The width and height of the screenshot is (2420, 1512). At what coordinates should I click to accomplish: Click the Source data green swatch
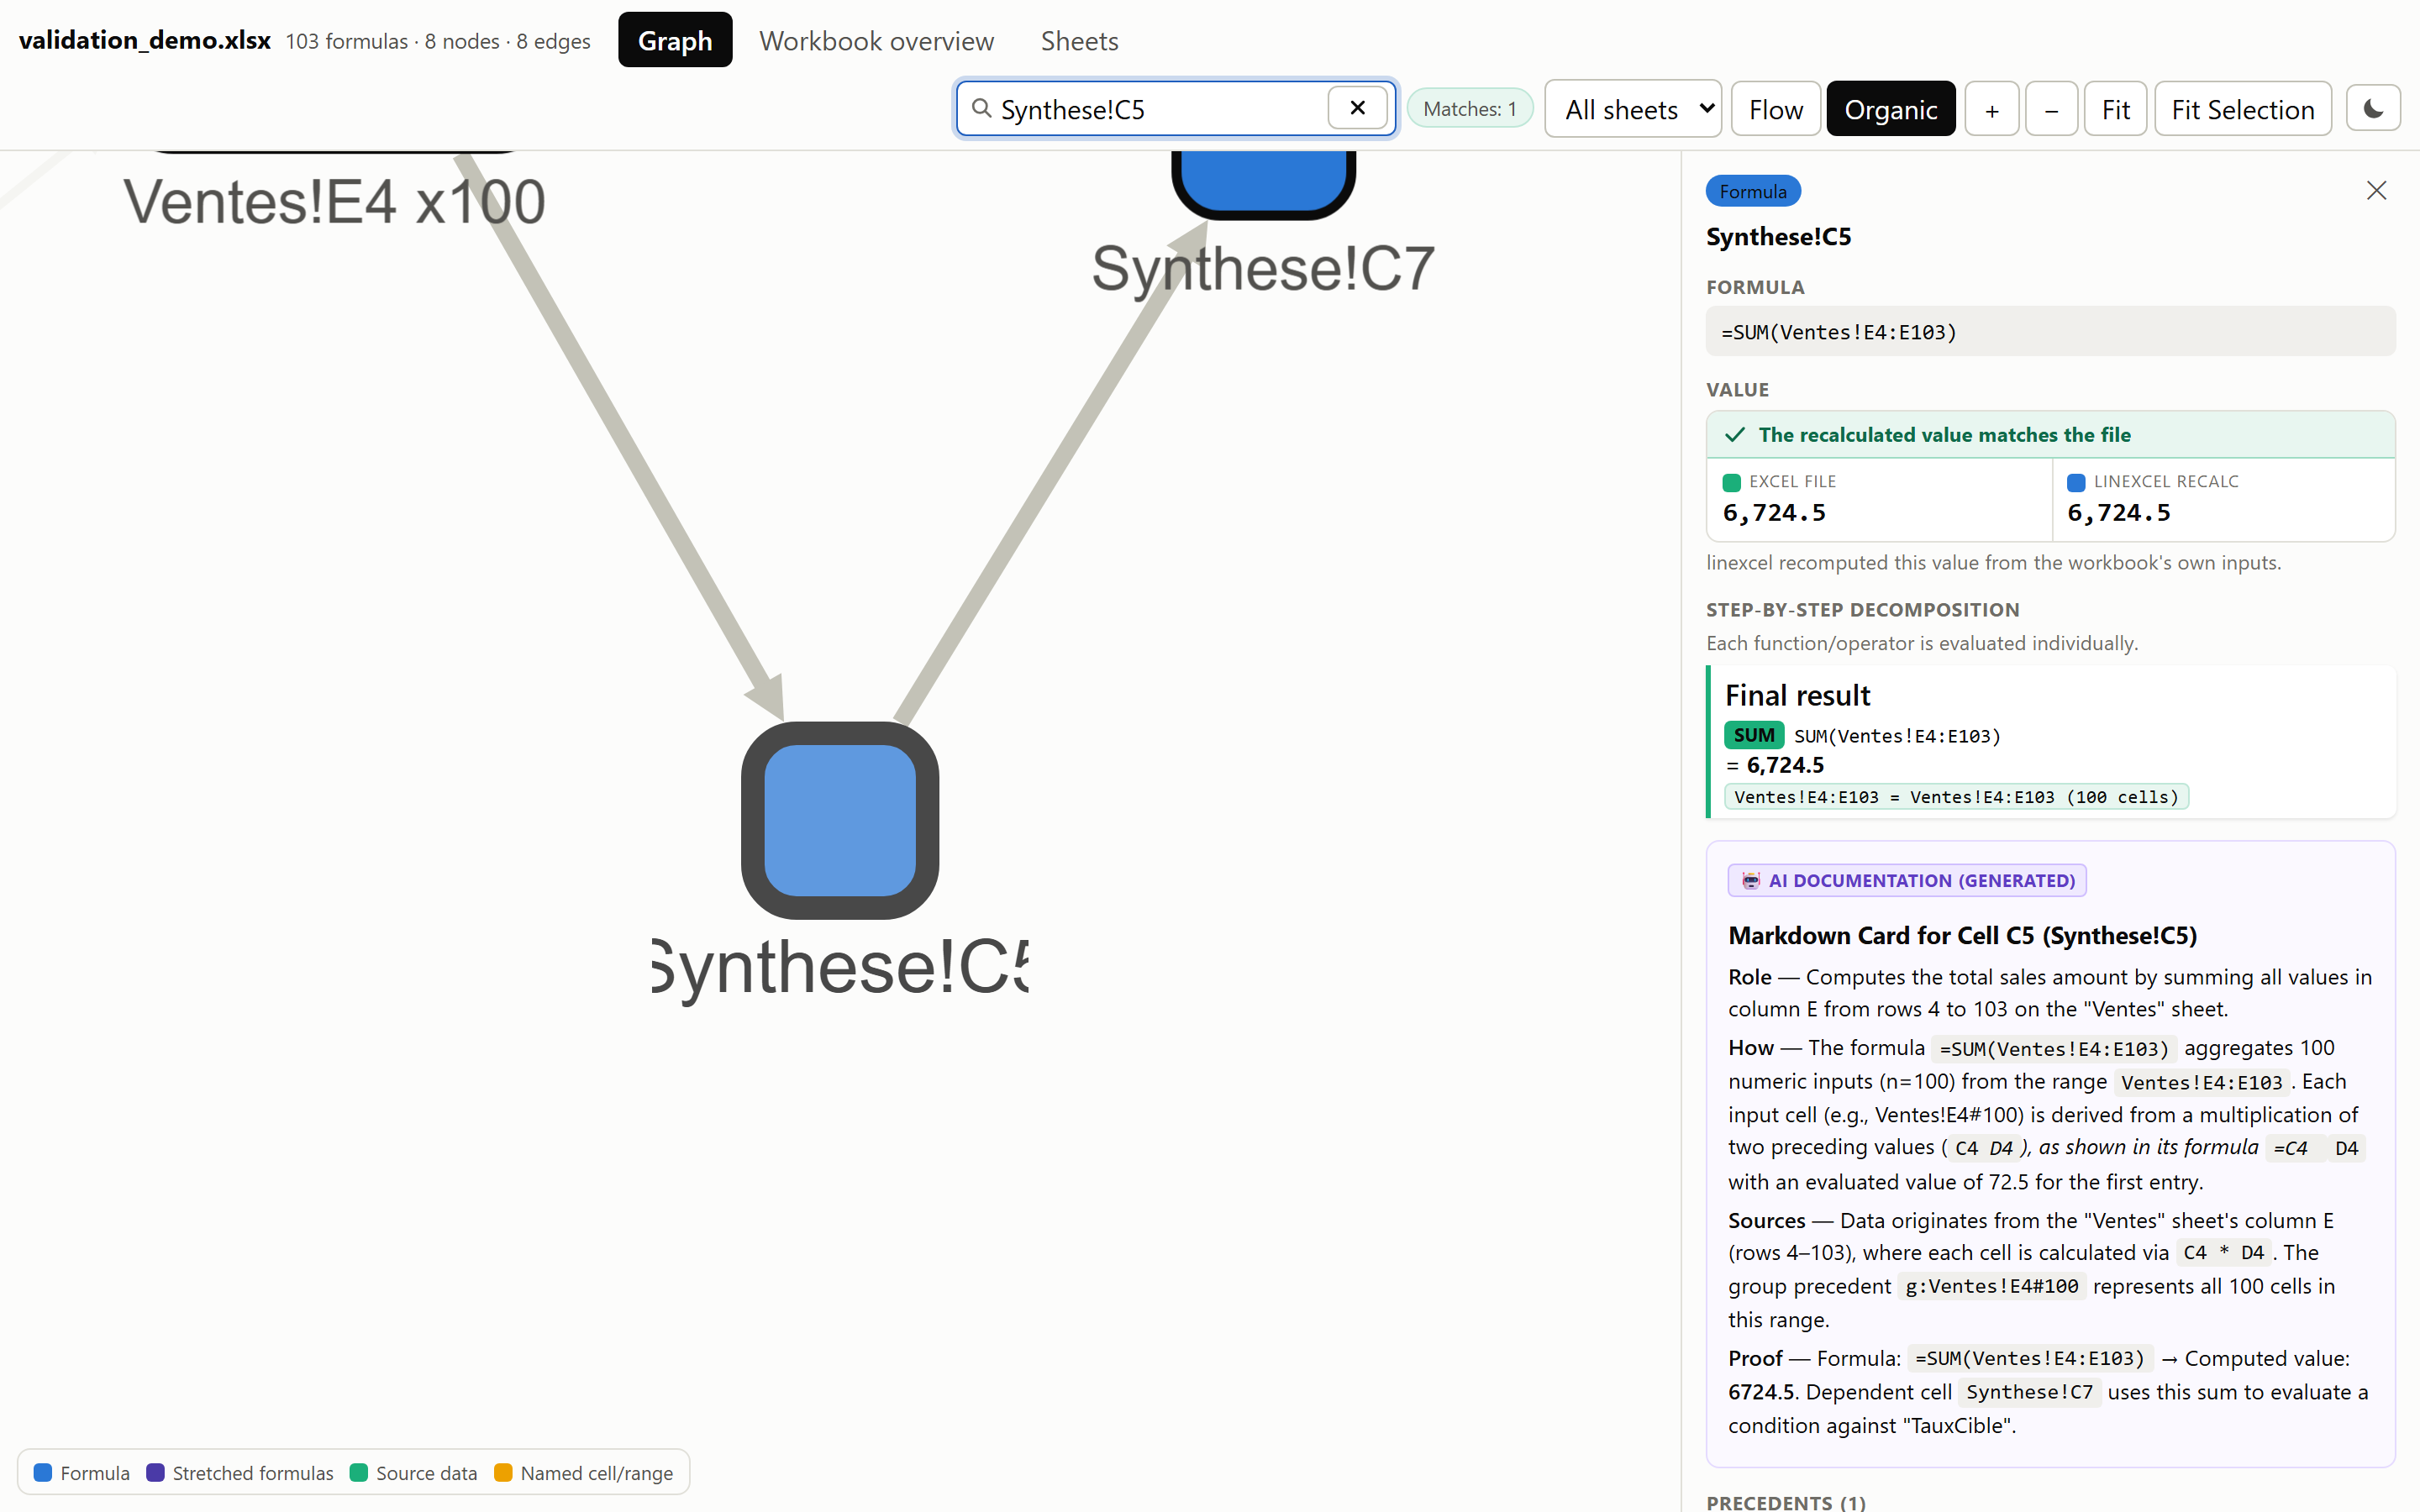click(x=358, y=1472)
